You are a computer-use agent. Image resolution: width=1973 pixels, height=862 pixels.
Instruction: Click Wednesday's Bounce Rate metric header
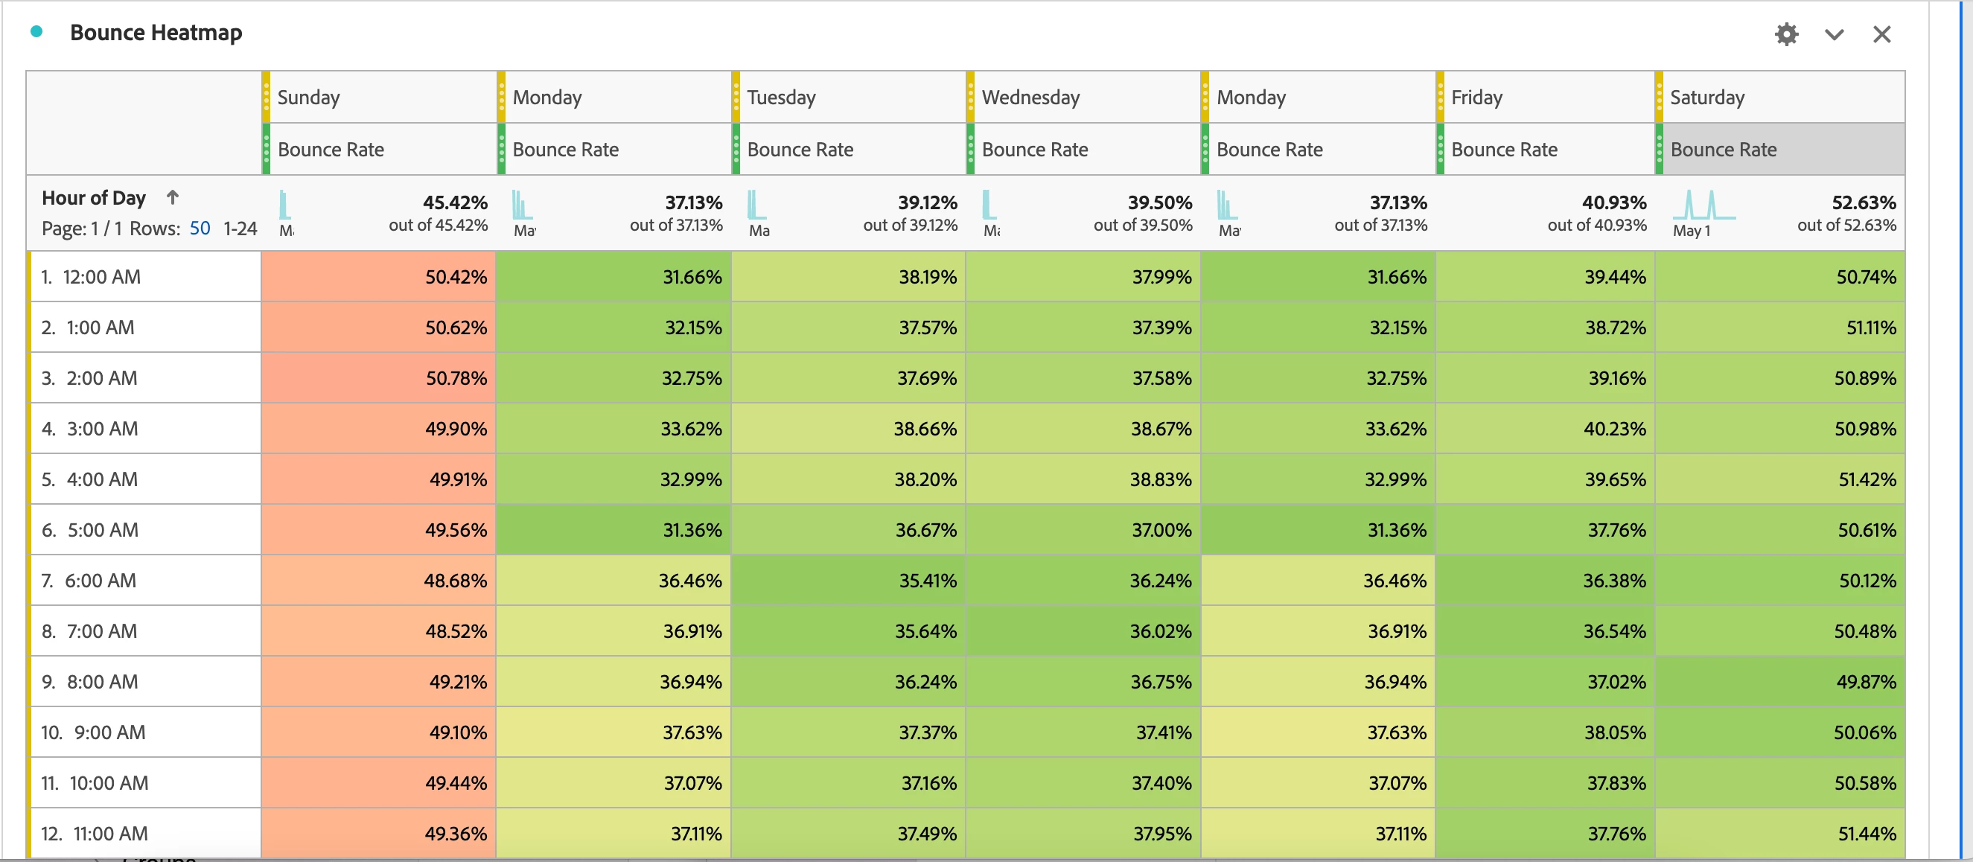1034,150
